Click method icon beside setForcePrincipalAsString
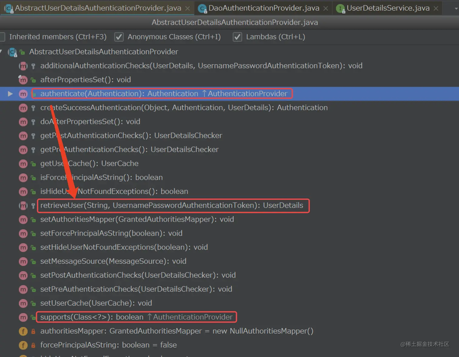Viewport: 459px width, 357px height. click(23, 233)
